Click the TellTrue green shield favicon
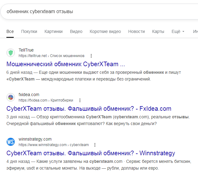This screenshot has width=198, height=172. click(x=11, y=53)
